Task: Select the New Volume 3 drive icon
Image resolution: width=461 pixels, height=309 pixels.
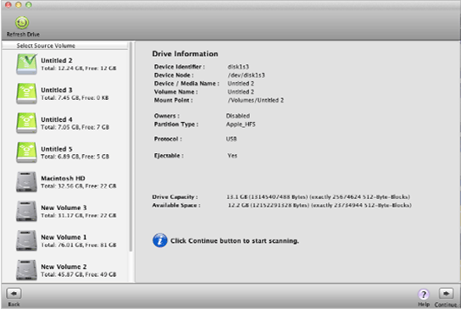Action: click(x=26, y=211)
